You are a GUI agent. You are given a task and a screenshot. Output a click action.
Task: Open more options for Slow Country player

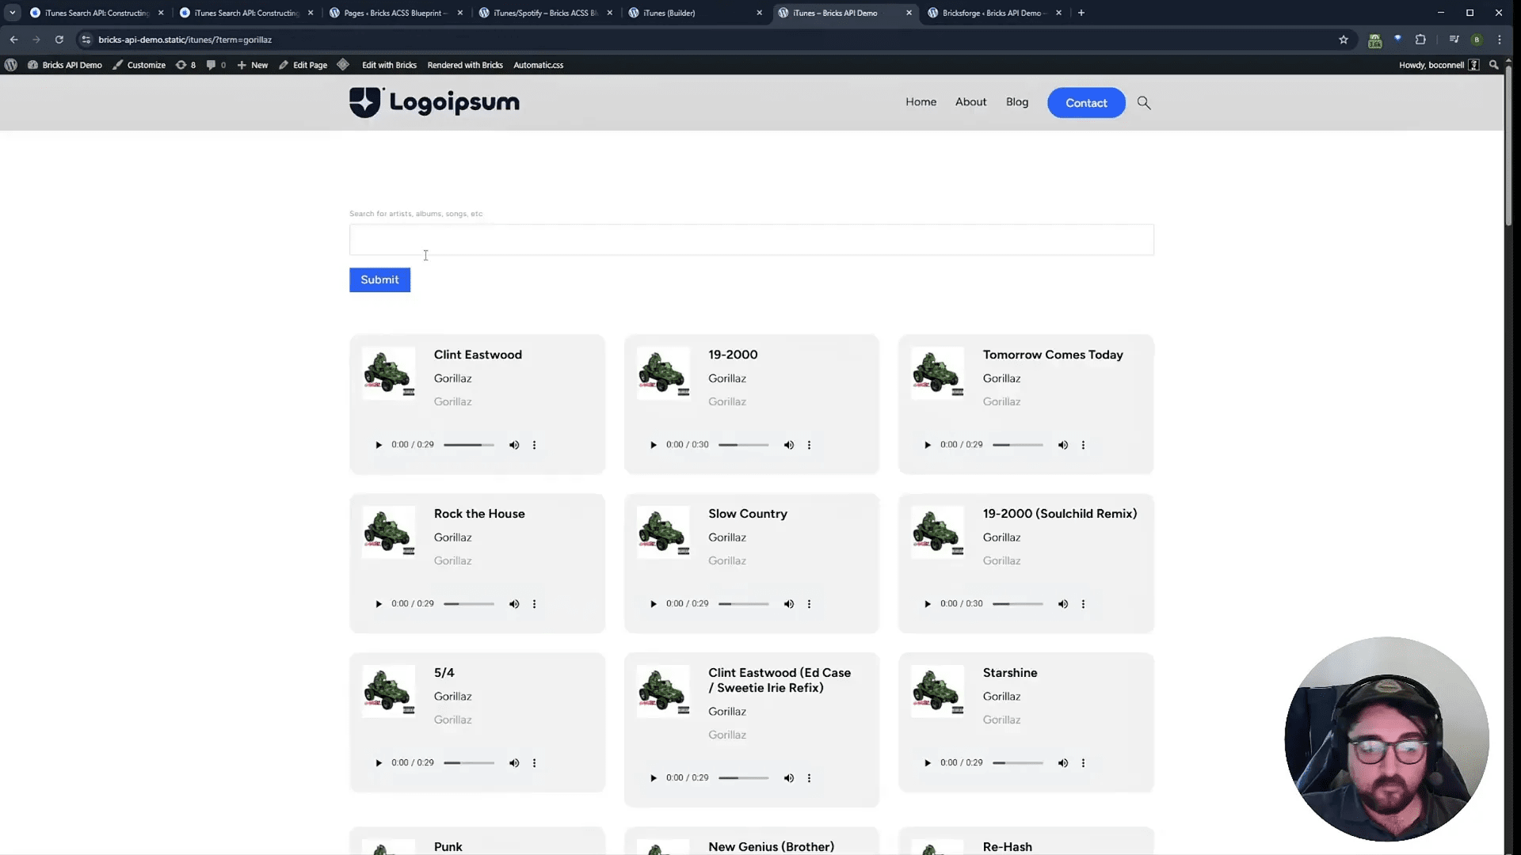[809, 604]
